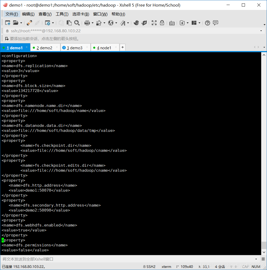
Task: Click the Paste clipboard icon
Action: pyautogui.click(x=69, y=23)
